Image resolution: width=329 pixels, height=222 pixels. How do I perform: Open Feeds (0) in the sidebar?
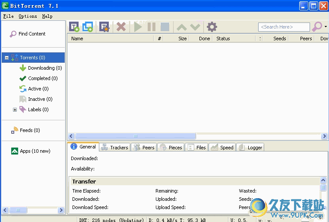(x=25, y=130)
